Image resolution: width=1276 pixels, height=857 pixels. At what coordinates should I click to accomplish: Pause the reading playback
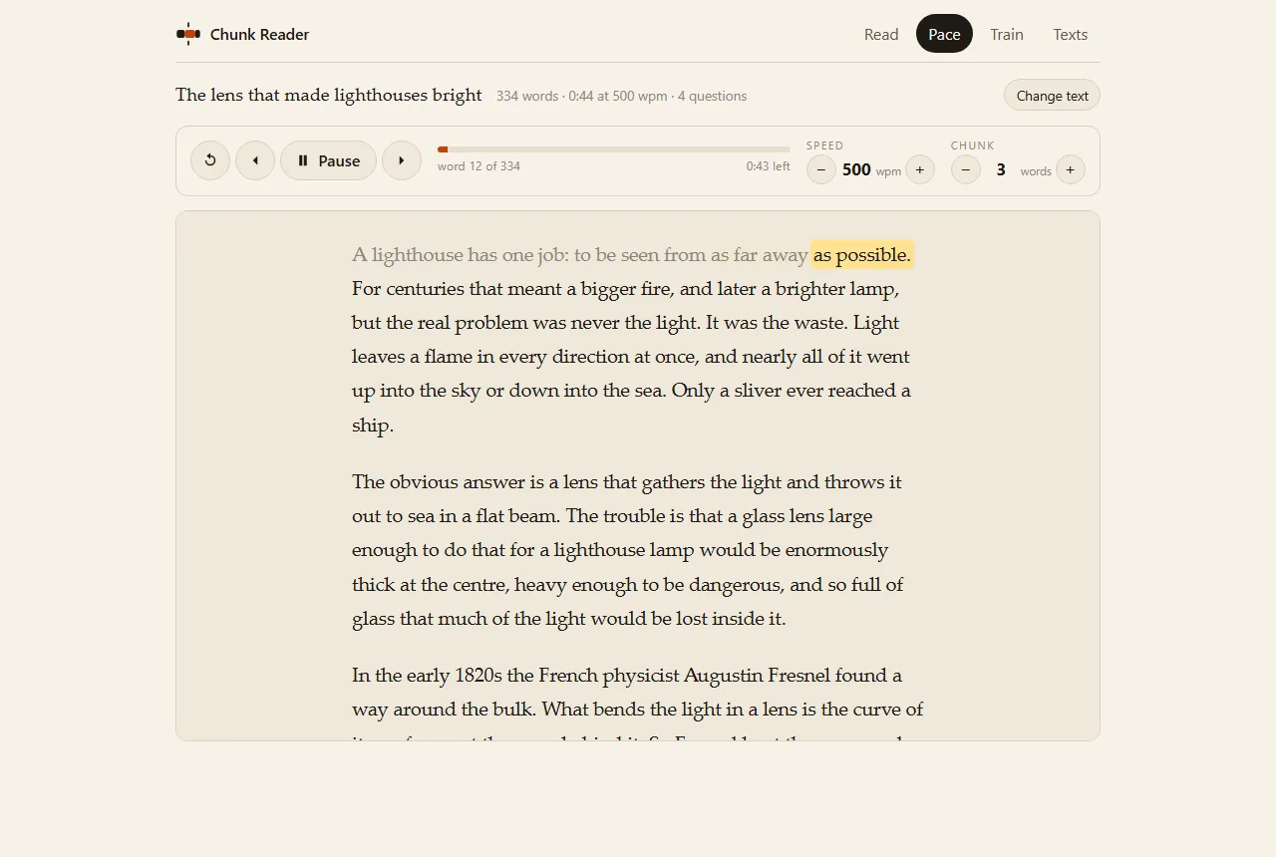click(x=328, y=160)
